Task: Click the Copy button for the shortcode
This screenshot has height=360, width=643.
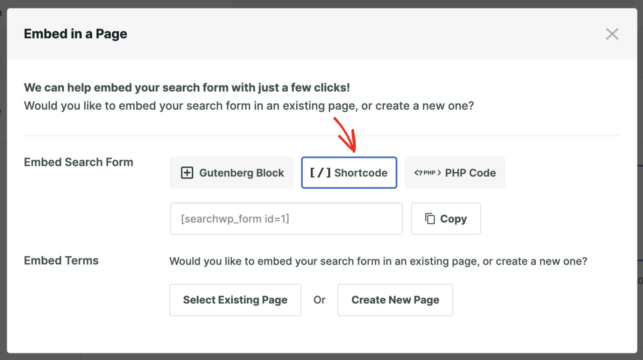Action: (446, 218)
